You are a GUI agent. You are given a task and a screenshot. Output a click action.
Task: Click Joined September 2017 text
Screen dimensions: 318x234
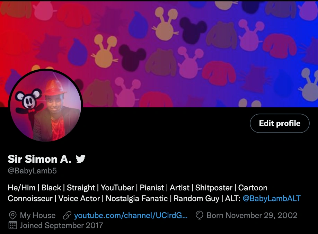coord(61,225)
